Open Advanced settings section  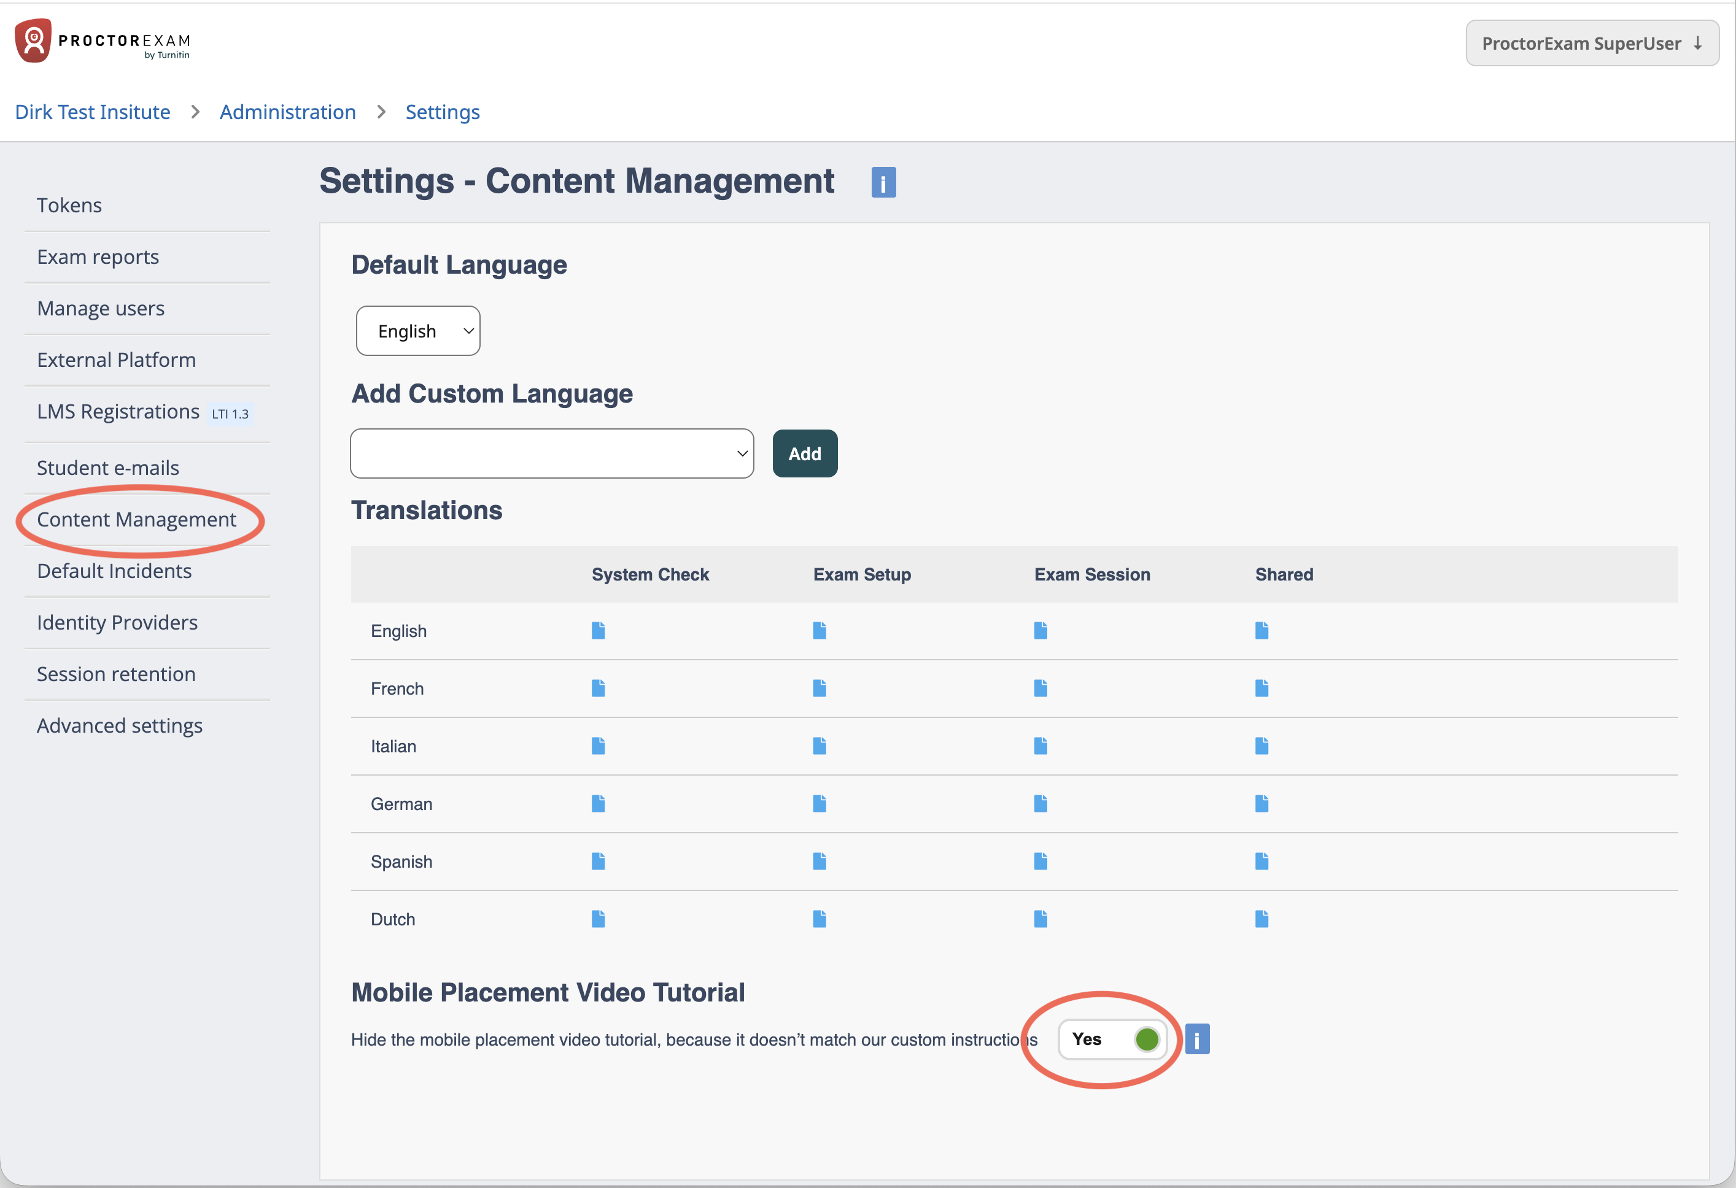pos(120,726)
